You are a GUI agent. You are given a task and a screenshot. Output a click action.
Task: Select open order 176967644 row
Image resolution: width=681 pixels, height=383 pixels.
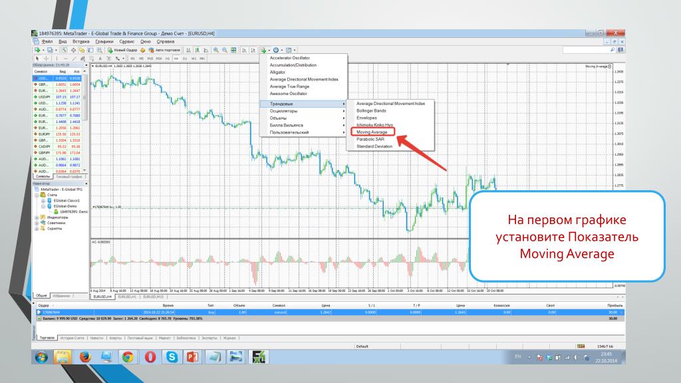pos(330,313)
